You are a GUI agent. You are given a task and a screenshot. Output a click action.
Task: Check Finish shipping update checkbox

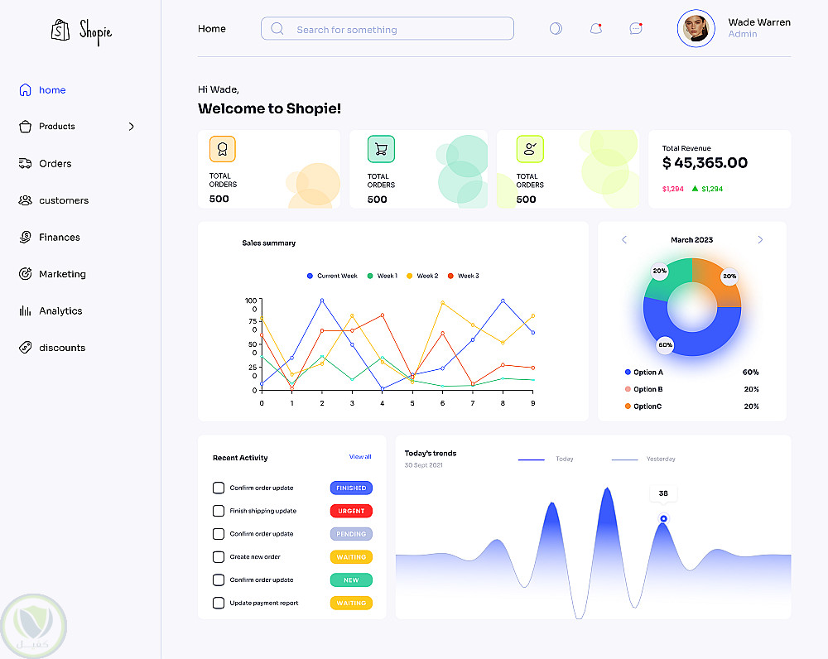coord(218,511)
